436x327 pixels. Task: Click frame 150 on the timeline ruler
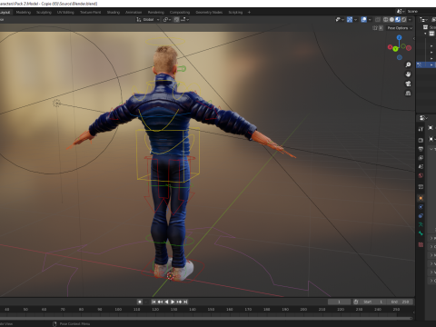[x=211, y=310]
